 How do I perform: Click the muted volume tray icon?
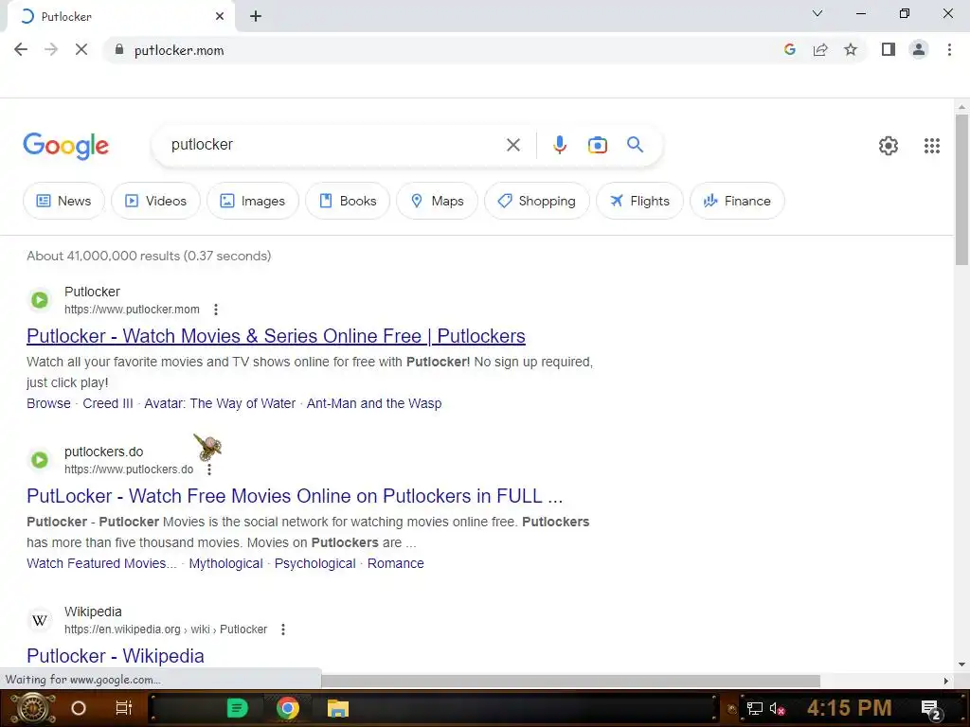777,708
